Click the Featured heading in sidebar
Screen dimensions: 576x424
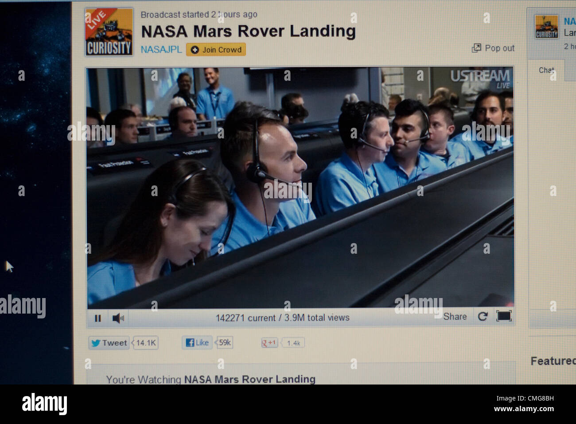pyautogui.click(x=553, y=361)
